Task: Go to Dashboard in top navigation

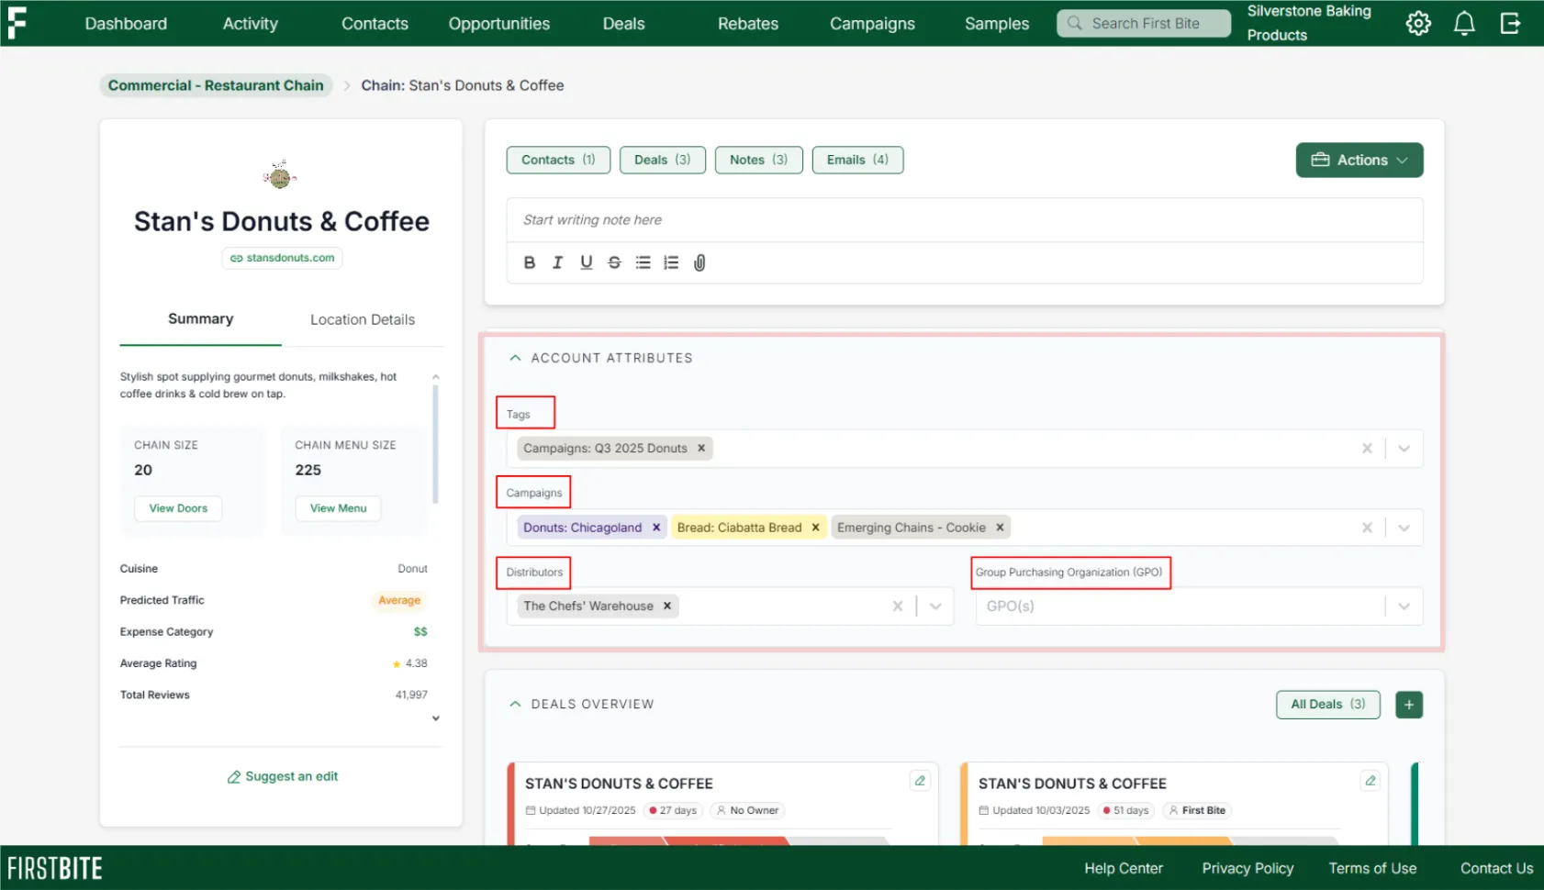Action: tap(126, 24)
